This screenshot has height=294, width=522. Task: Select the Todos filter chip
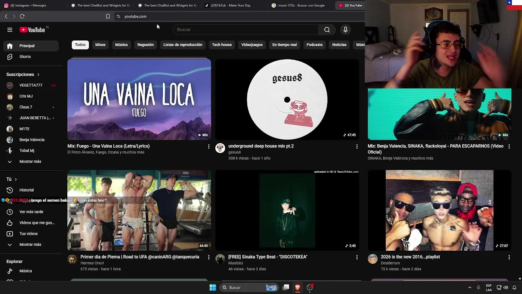(80, 45)
